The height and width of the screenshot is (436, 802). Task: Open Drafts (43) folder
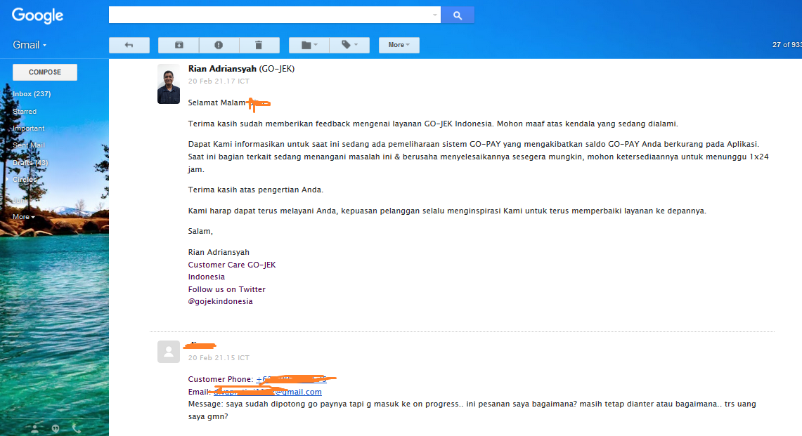pyautogui.click(x=30, y=163)
